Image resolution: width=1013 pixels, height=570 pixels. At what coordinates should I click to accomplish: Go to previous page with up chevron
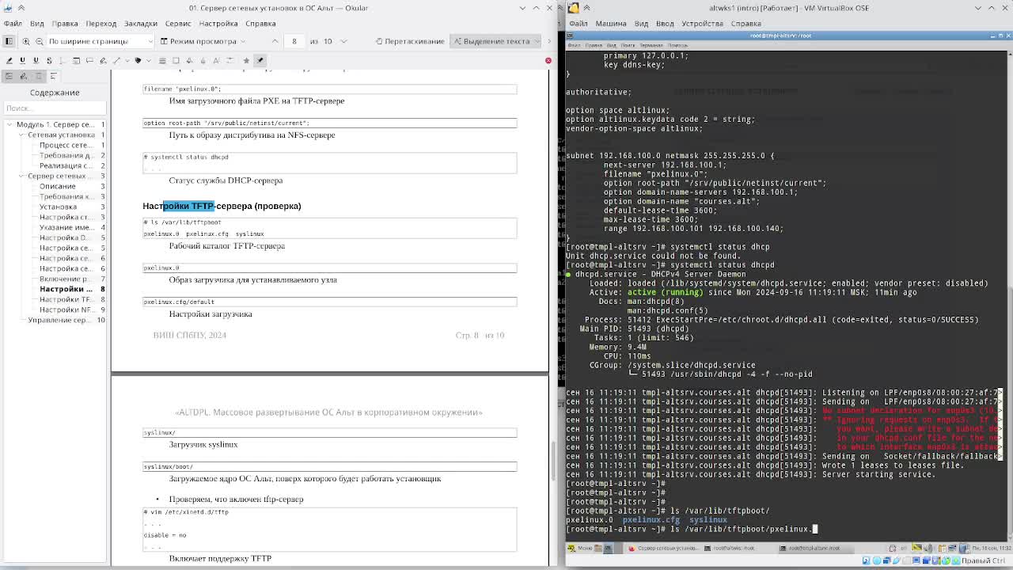click(x=275, y=41)
